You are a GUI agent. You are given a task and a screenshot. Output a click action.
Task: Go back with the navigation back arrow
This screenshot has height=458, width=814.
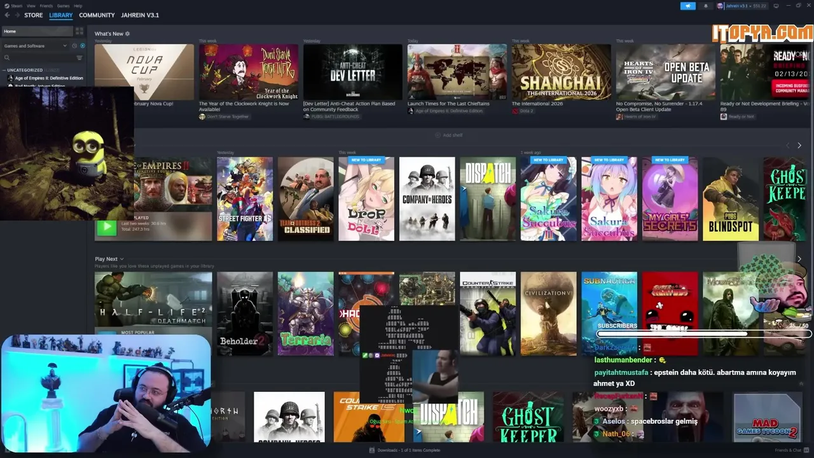click(7, 15)
